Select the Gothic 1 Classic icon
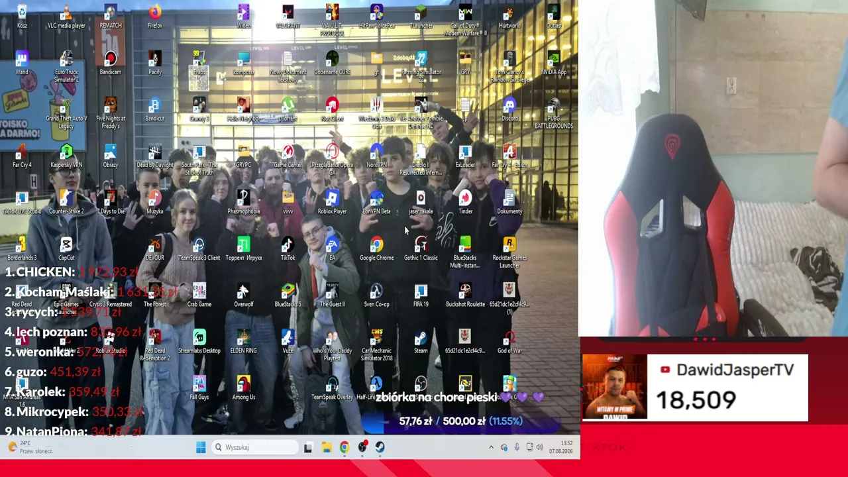Viewport: 848px width, 477px height. point(421,249)
